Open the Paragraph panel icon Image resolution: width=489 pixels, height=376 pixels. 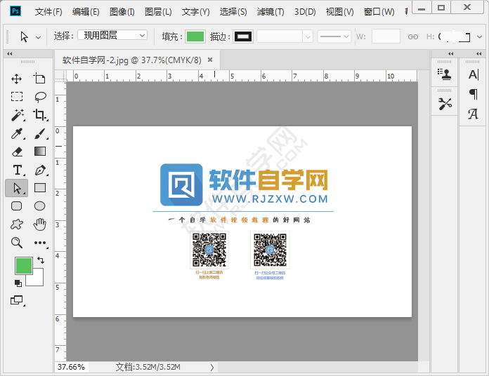tap(473, 94)
